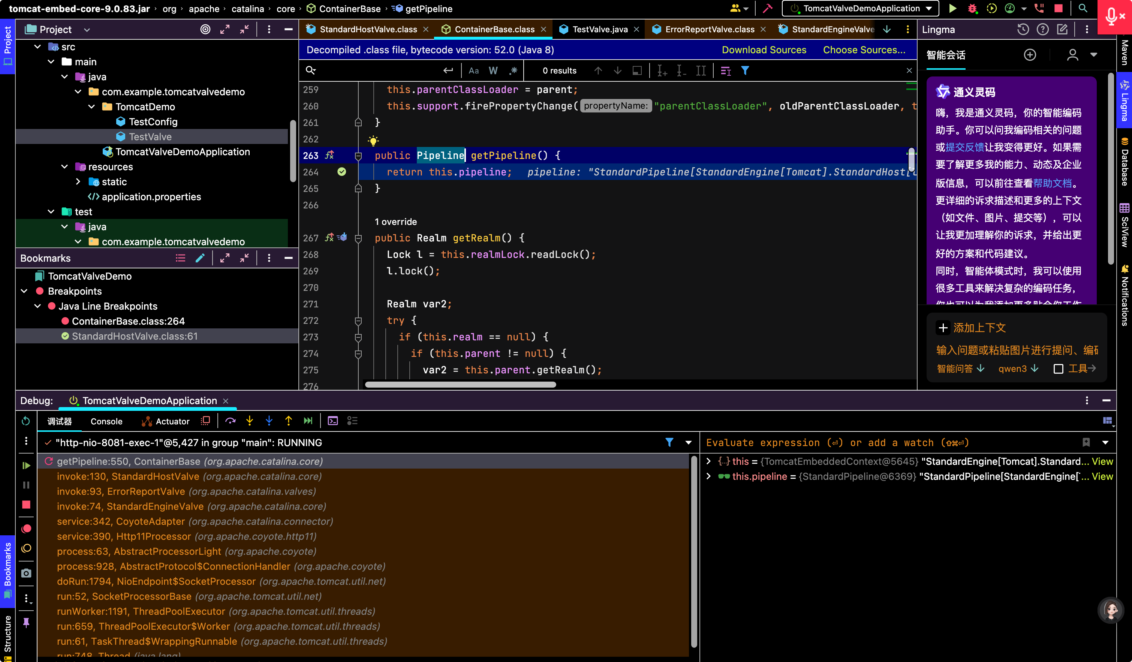Click the 提交反馈 link
Viewport: 1132px width, 662px height.
click(x=965, y=147)
